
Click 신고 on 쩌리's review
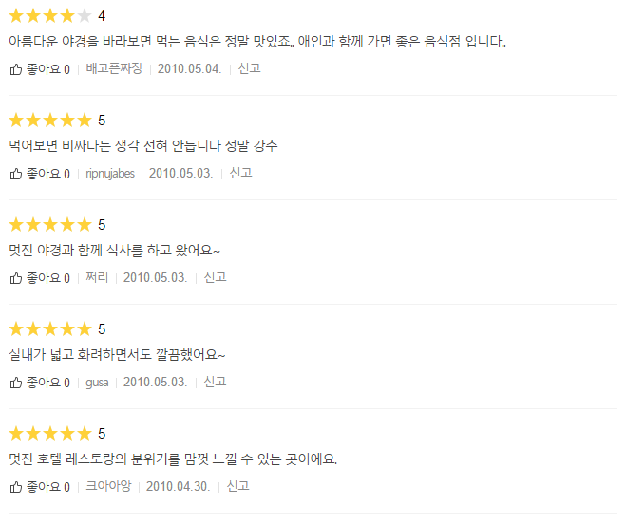[216, 277]
